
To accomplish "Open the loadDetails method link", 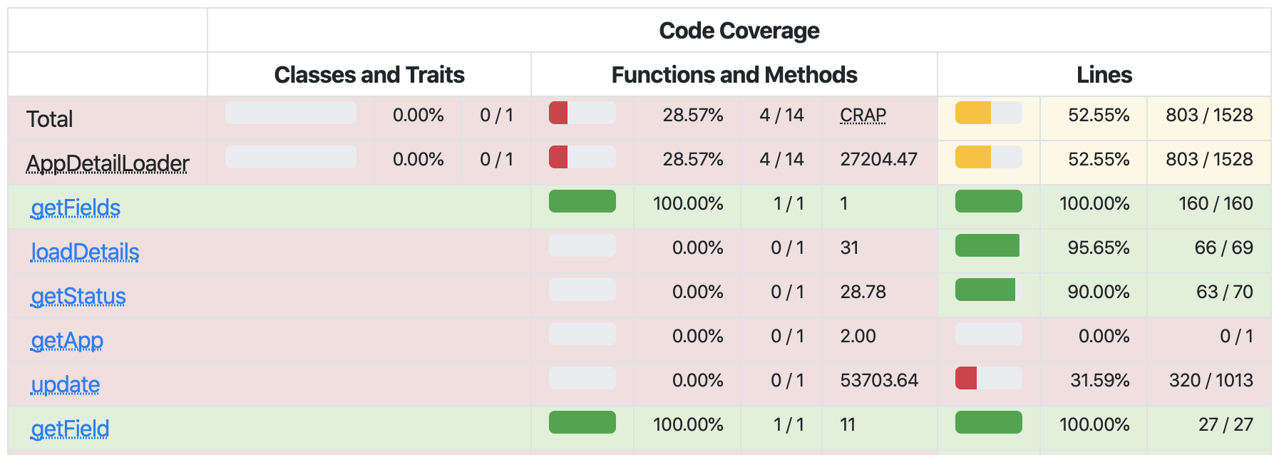I will [85, 252].
